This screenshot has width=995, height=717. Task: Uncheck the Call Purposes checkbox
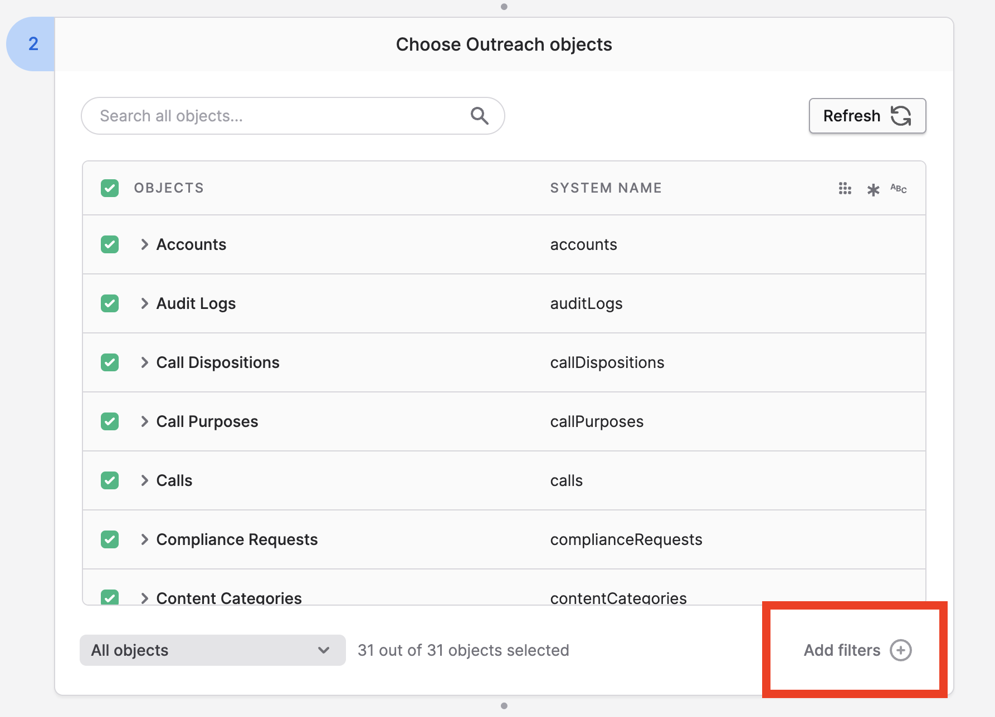[110, 421]
